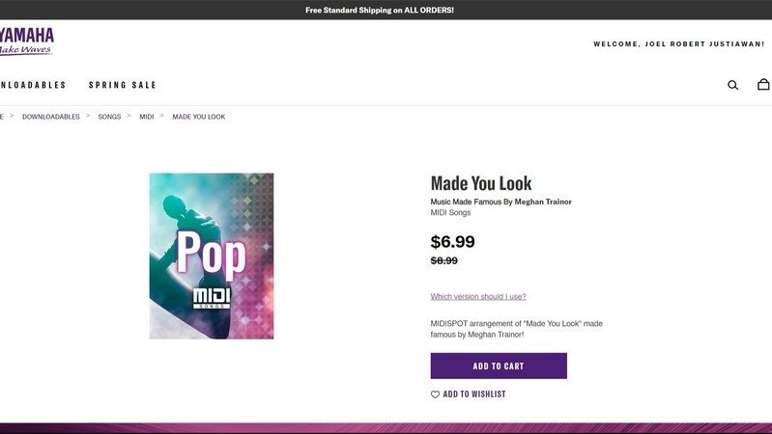Open the Pop MIDI Songs product image

point(212,256)
